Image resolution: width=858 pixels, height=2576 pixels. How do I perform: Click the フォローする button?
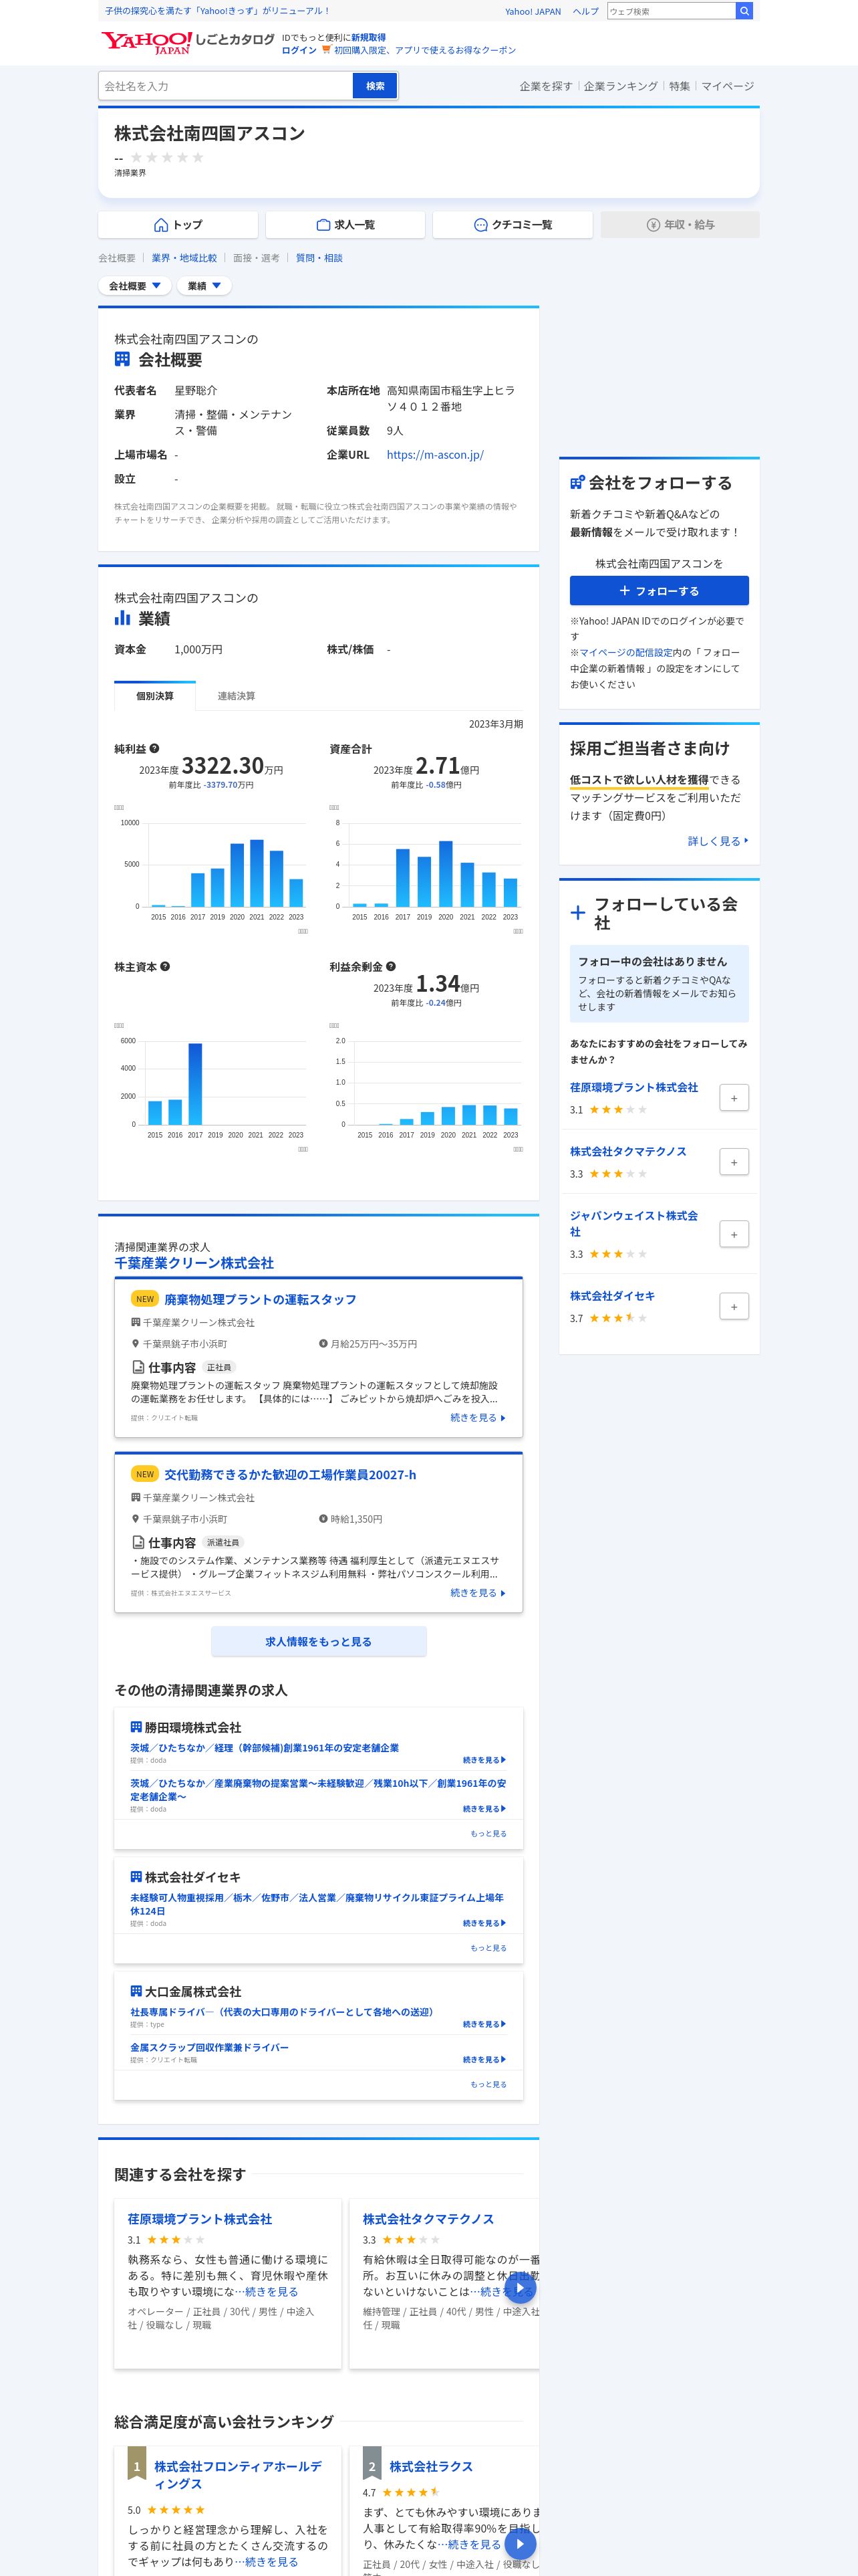click(660, 591)
